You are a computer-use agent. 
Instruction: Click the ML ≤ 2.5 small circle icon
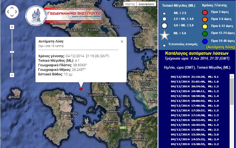pyautogui.click(x=164, y=14)
